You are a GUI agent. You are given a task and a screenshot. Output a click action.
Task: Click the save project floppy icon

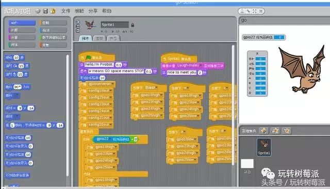[45, 11]
